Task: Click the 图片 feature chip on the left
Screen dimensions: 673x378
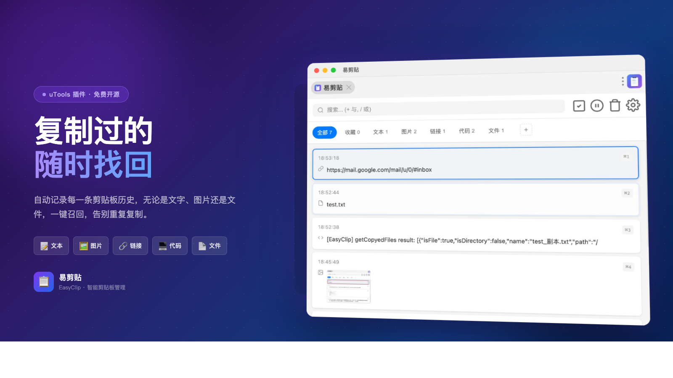Action: 91,246
